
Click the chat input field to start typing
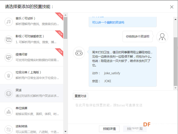point(123,111)
